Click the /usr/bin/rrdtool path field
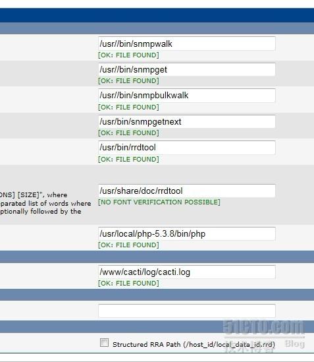This screenshot has width=314, height=362. (x=187, y=148)
